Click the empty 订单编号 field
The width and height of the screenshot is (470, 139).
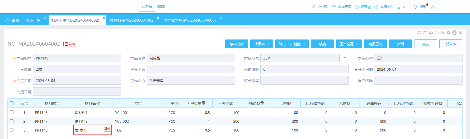tap(304, 80)
